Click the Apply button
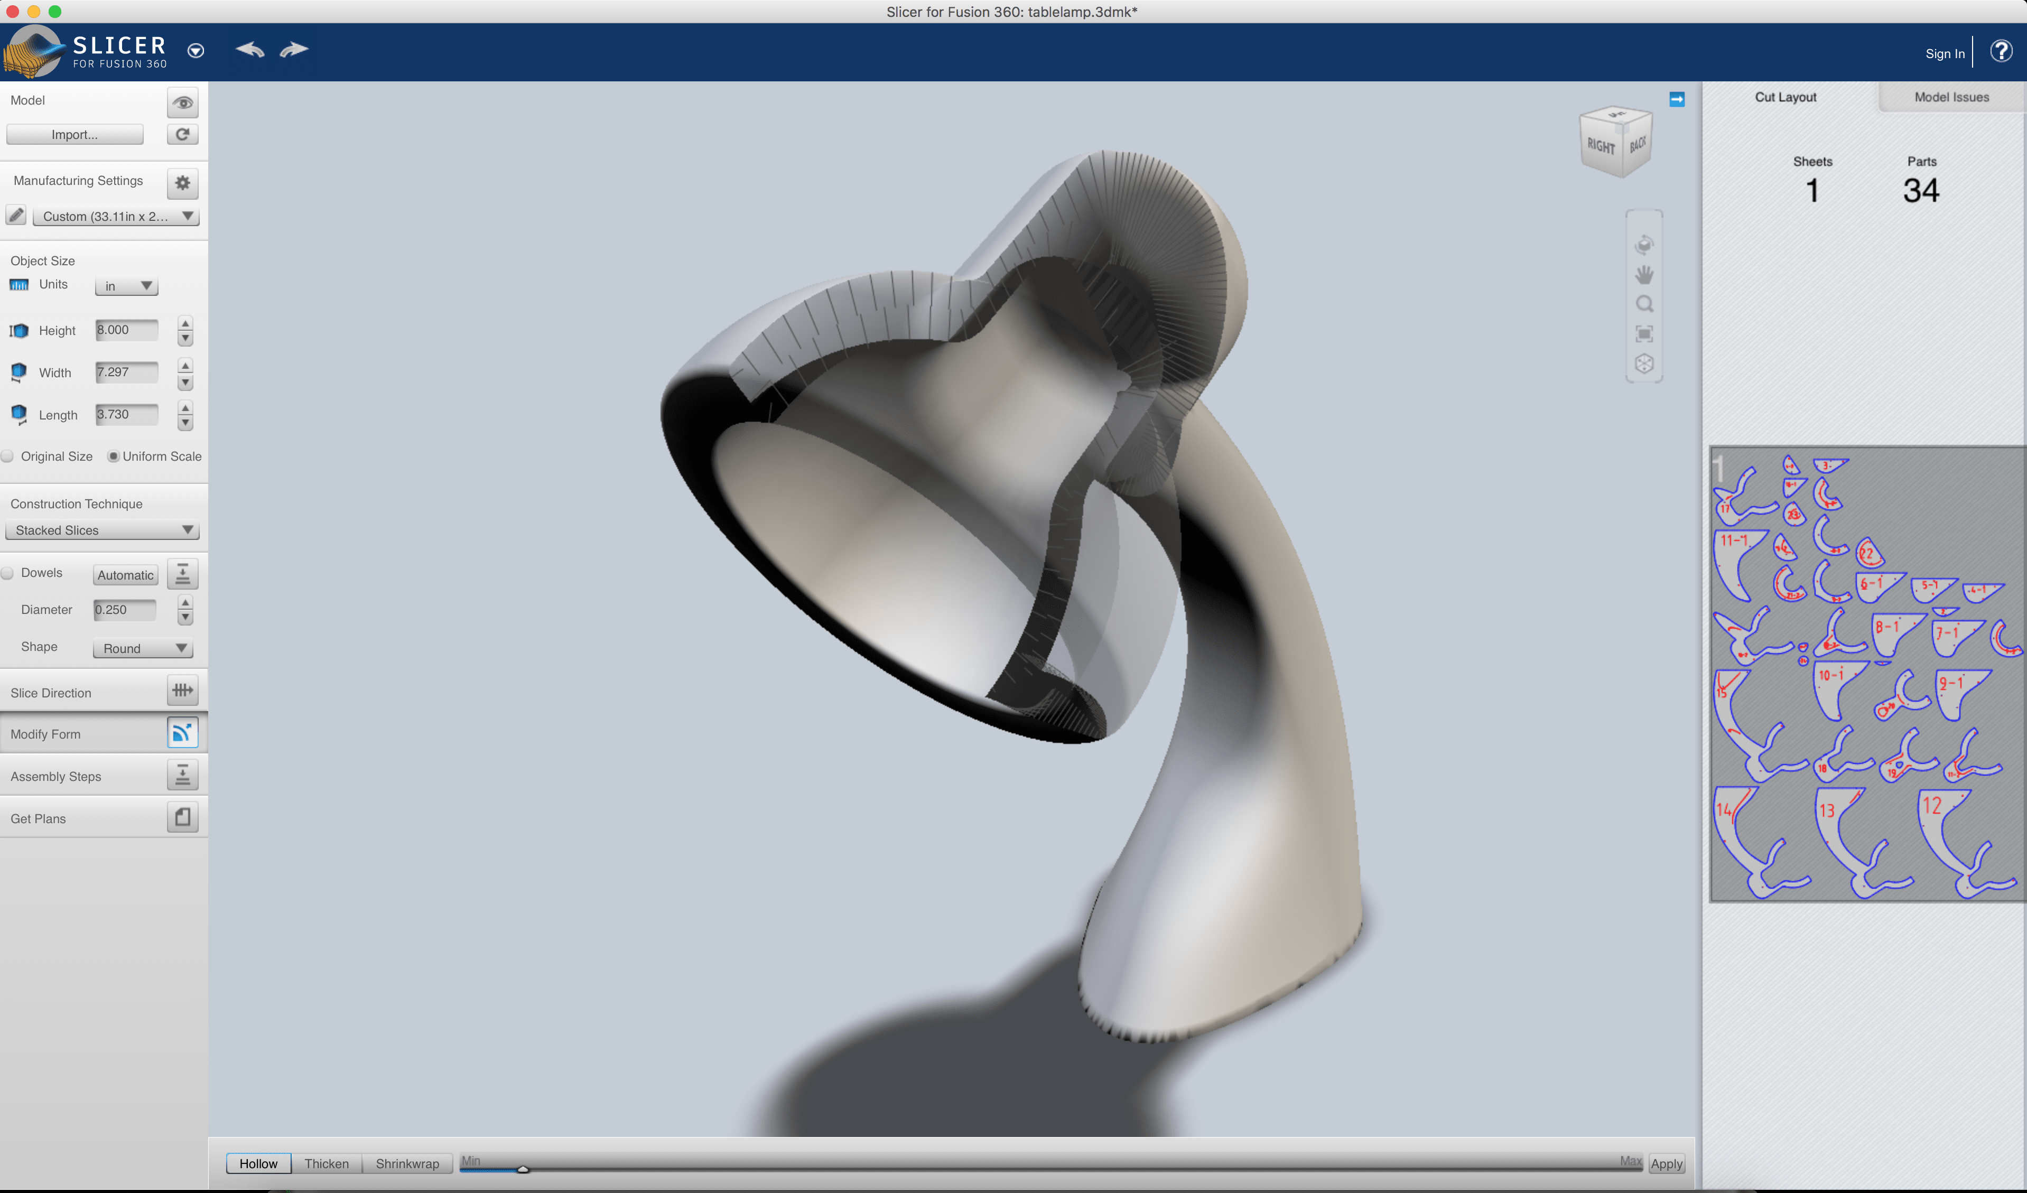This screenshot has width=2027, height=1193. point(1666,1163)
